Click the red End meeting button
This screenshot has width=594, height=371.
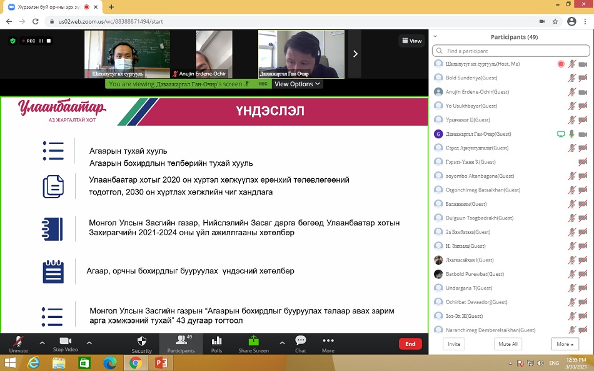coord(410,343)
